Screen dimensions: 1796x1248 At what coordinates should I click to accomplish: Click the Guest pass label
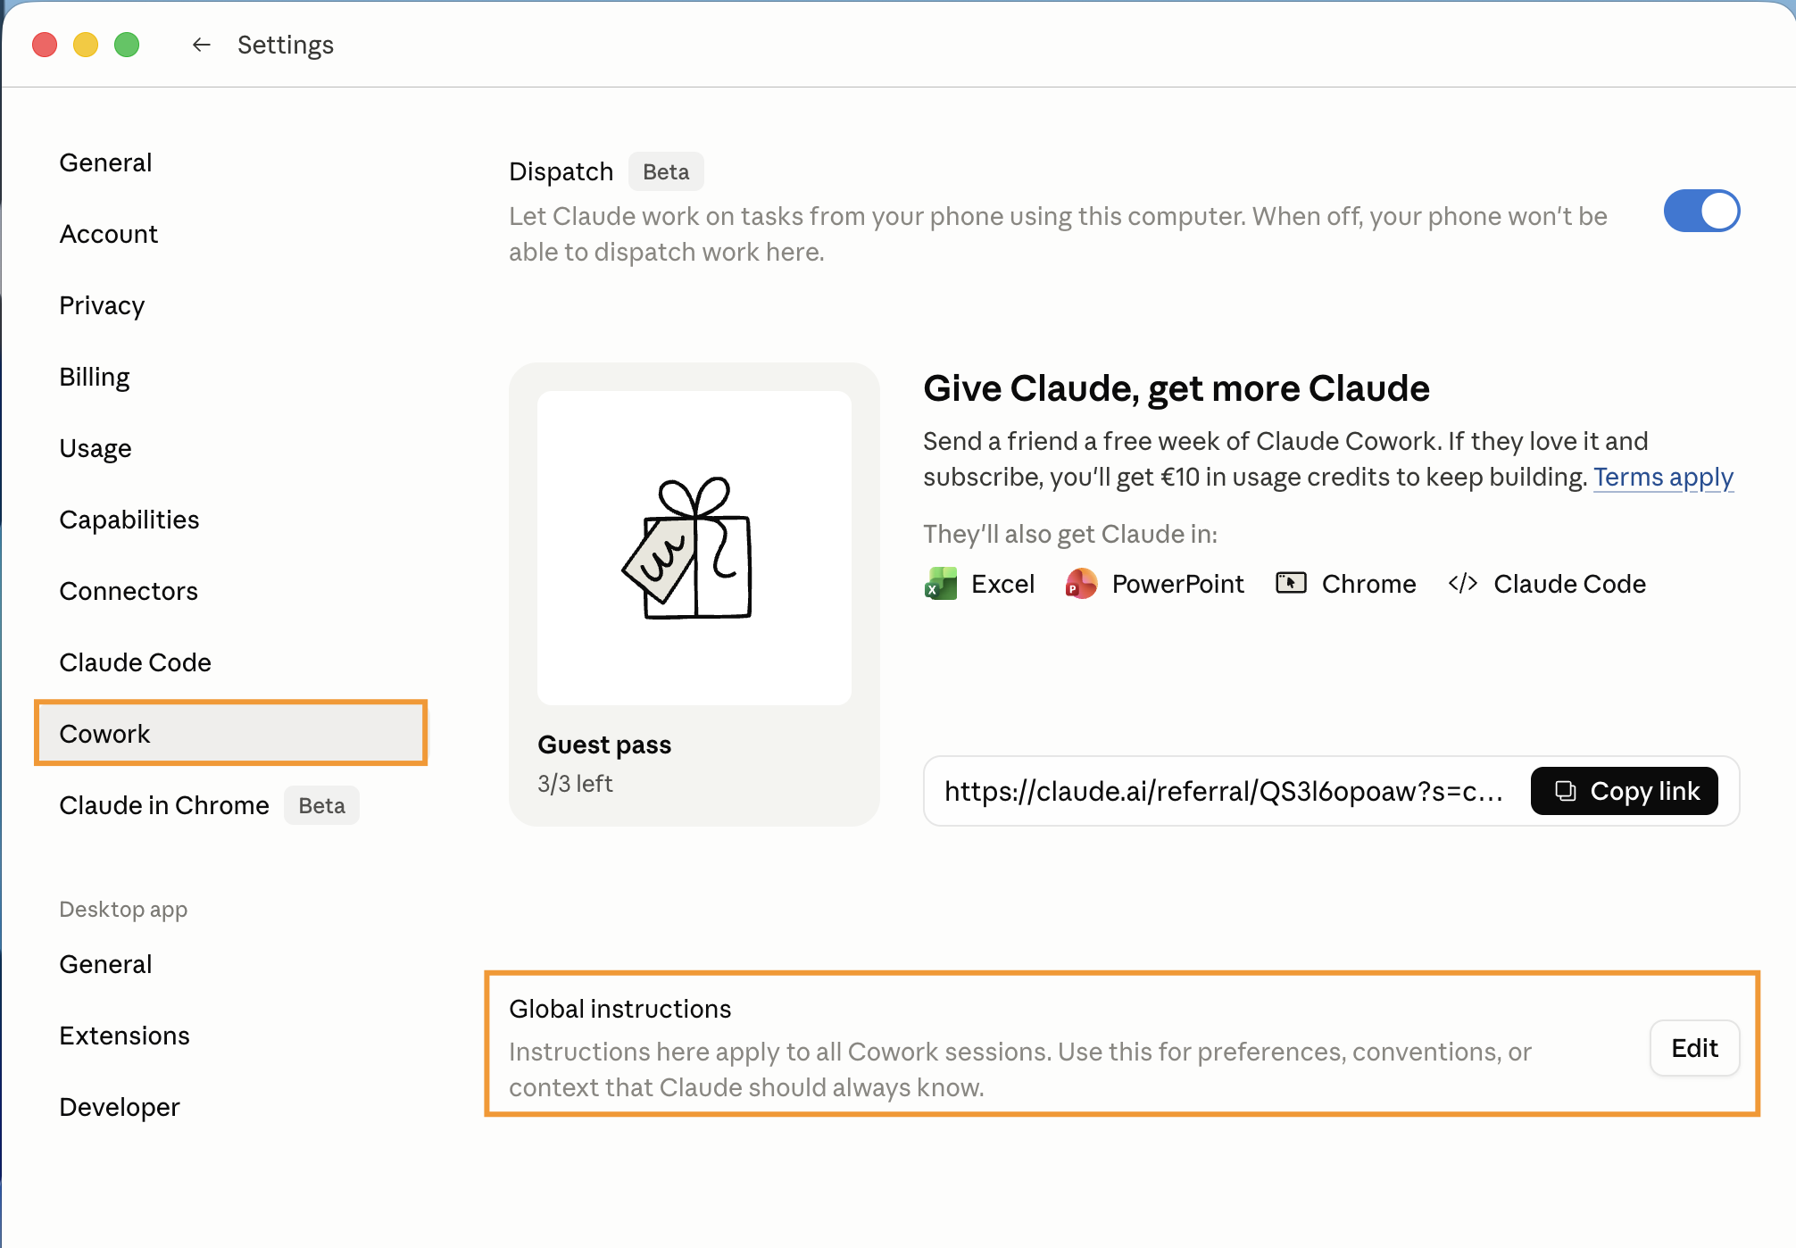pos(604,745)
